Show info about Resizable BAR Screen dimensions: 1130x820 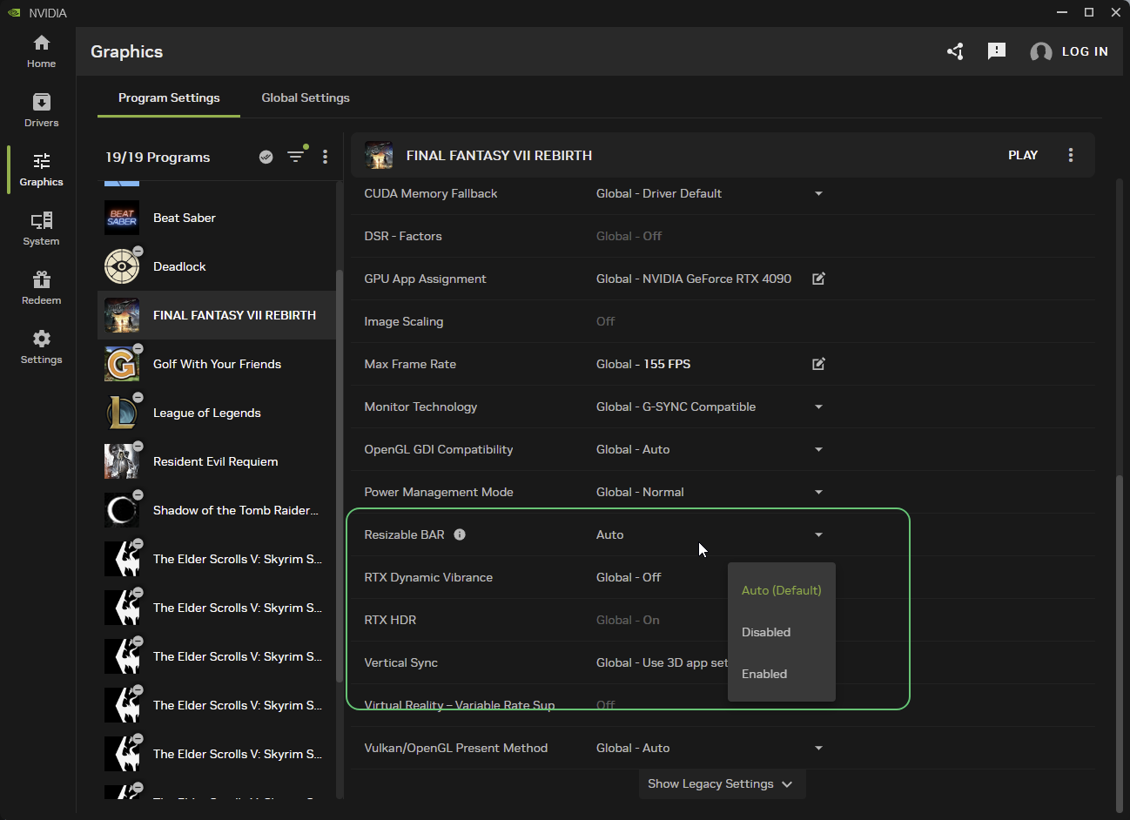[x=460, y=534]
